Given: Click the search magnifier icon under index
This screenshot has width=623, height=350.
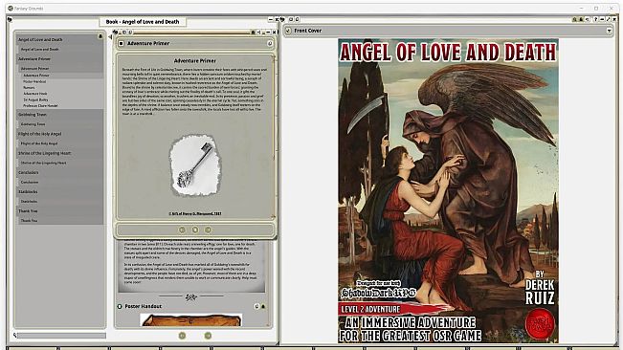Looking at the screenshot, I should point(14,336).
